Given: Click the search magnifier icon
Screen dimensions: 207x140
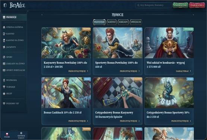Looking at the screenshot, I should tap(138, 5).
